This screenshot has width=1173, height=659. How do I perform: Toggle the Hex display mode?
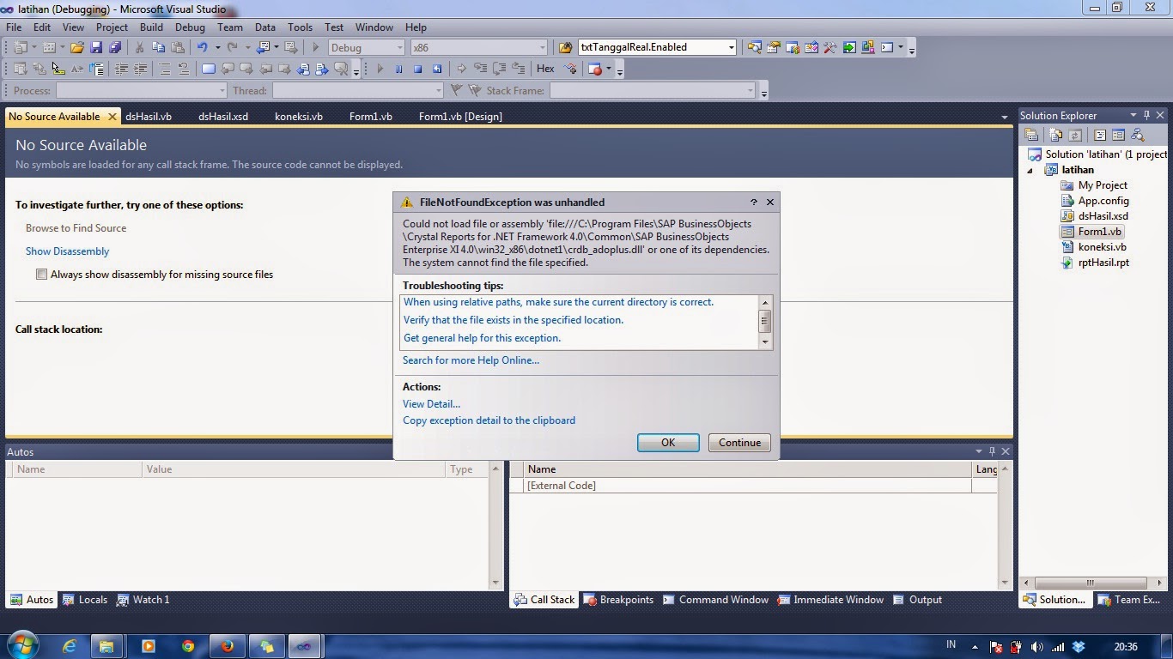[x=545, y=67]
